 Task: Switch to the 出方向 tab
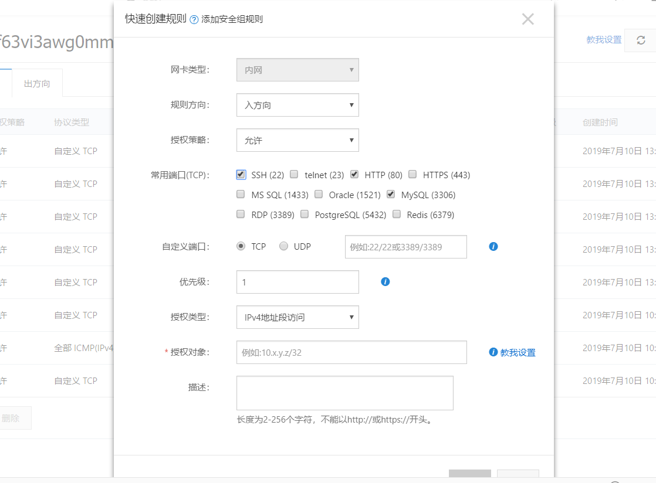click(37, 83)
